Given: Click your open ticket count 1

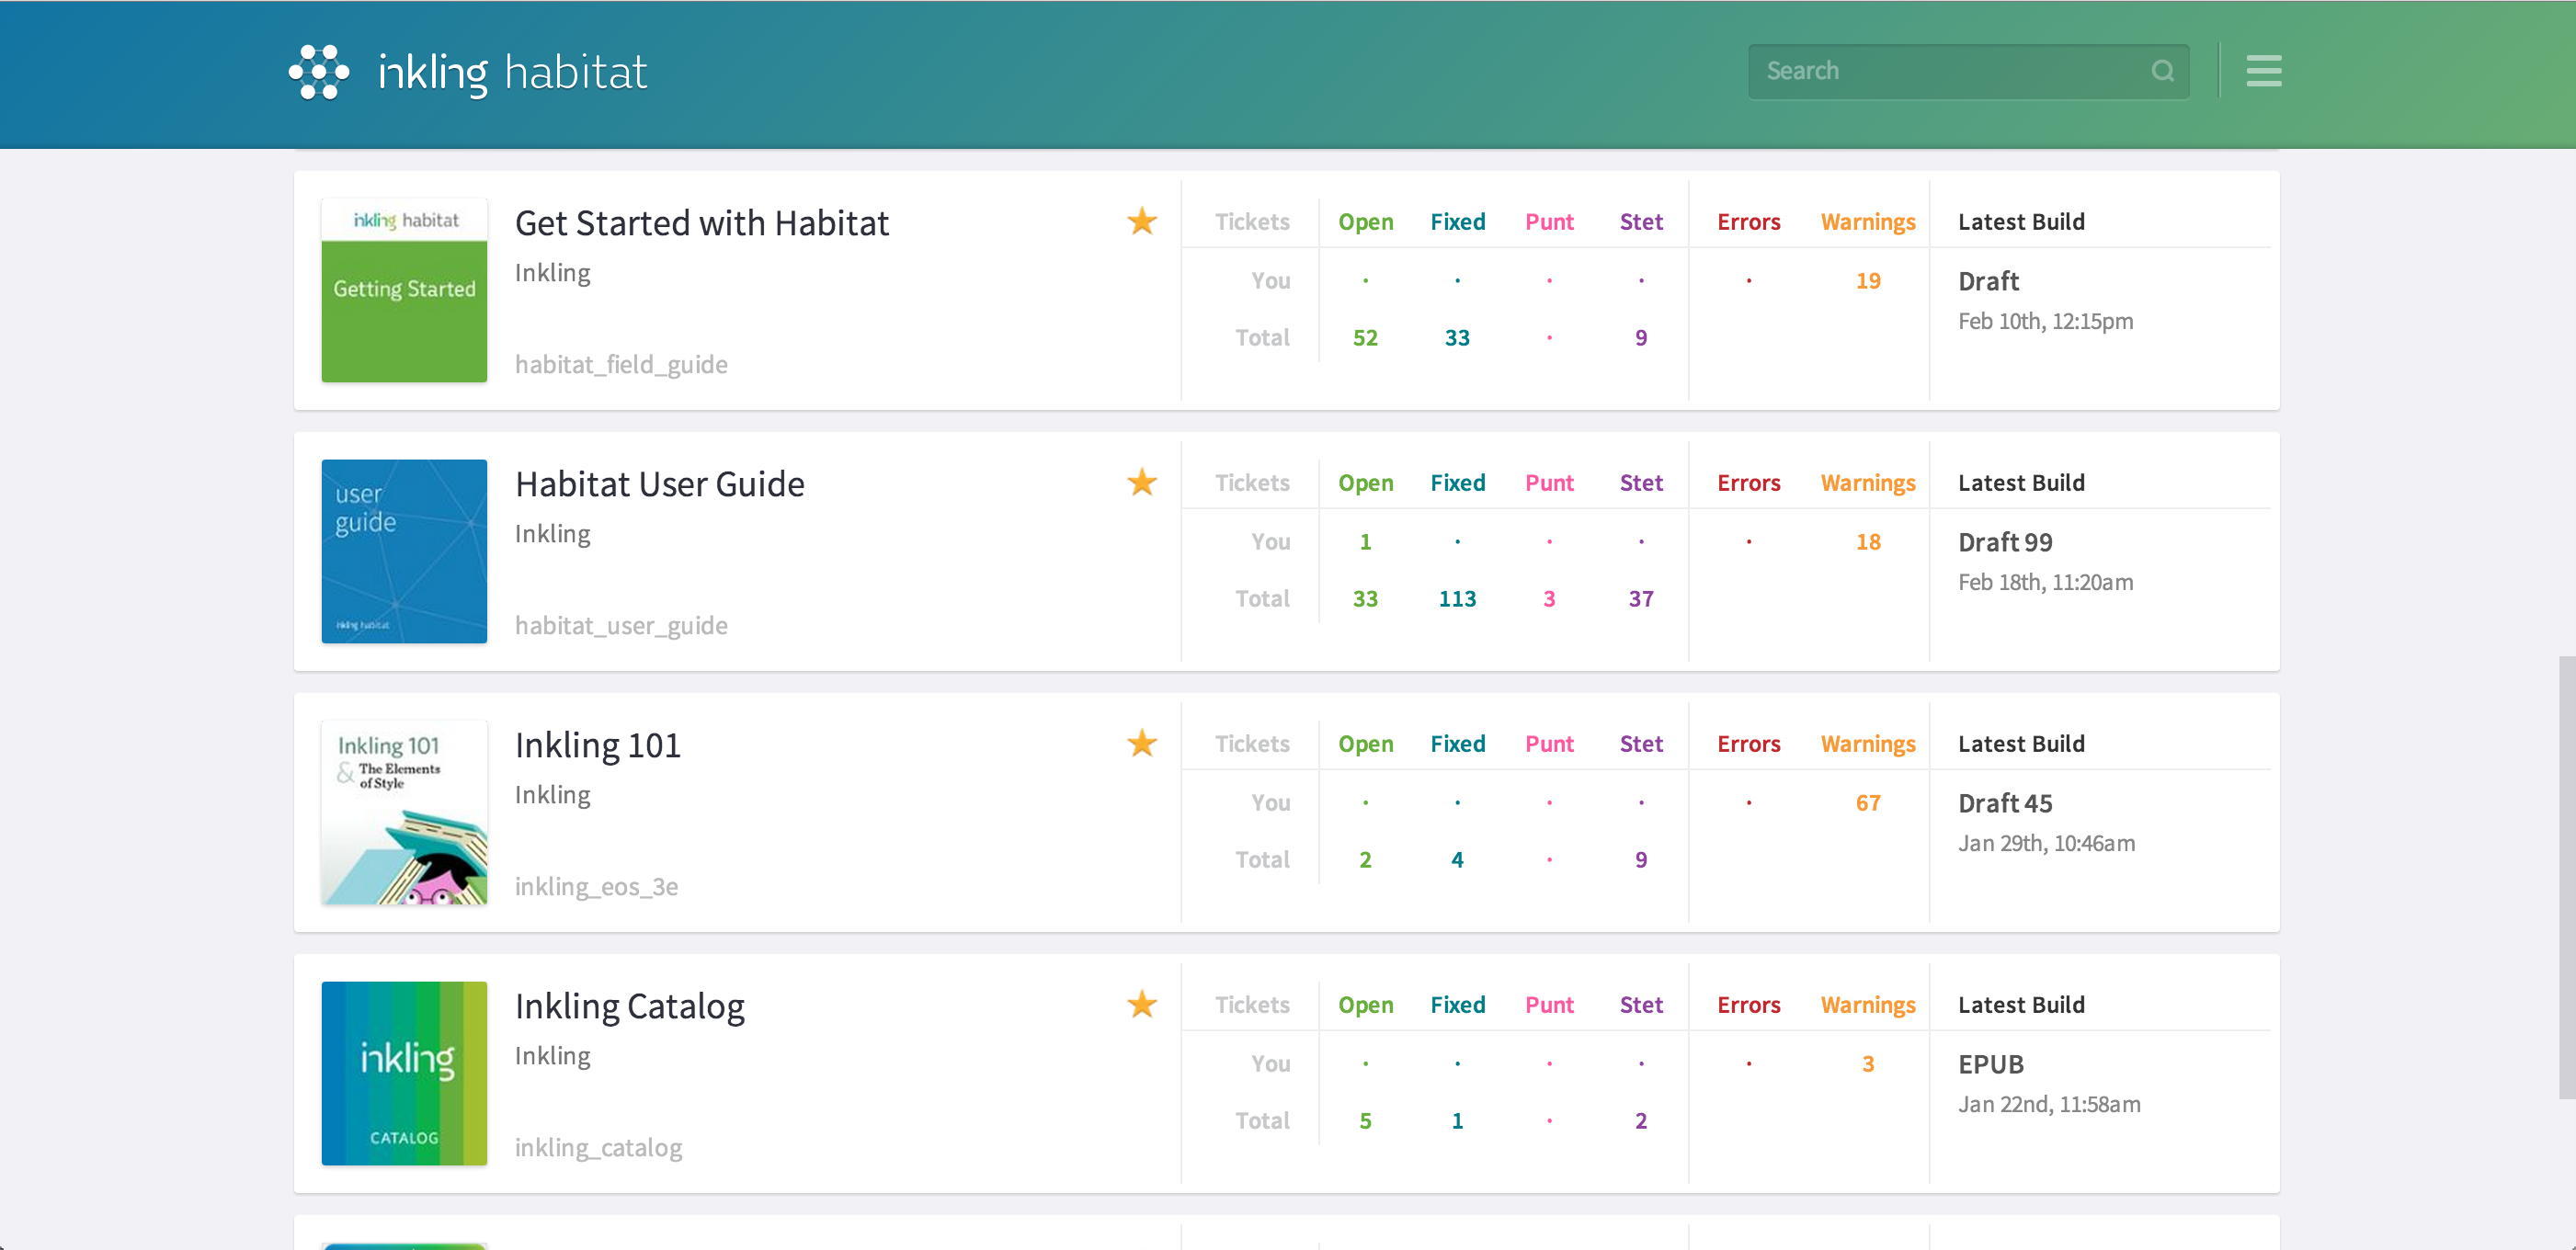Looking at the screenshot, I should click(1365, 542).
